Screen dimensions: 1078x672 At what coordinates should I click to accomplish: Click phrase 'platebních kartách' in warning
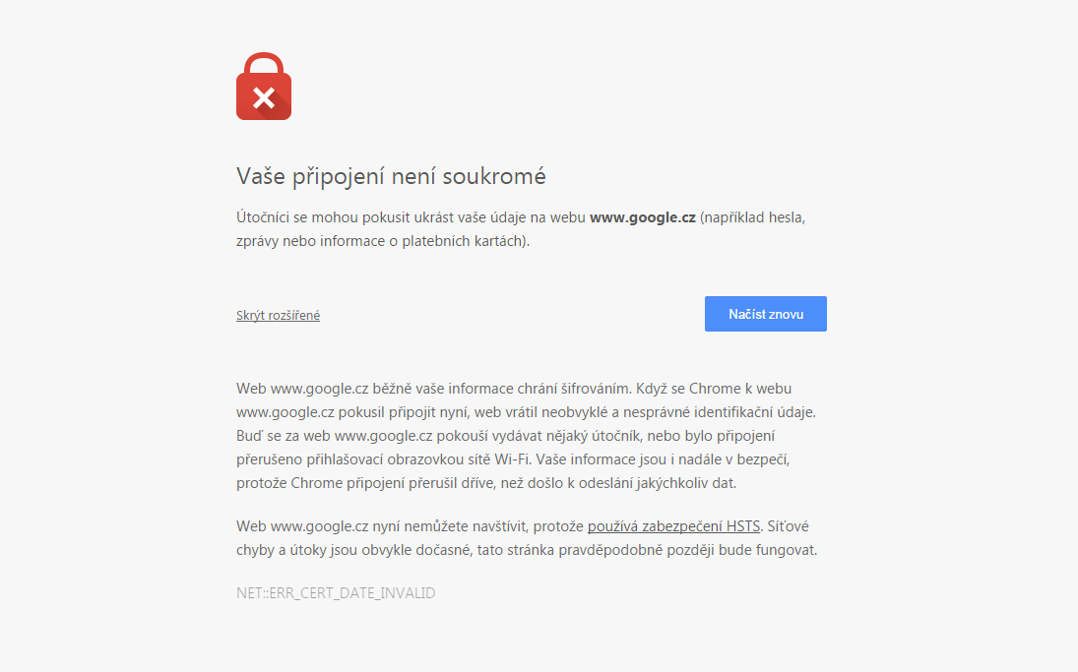(x=462, y=241)
